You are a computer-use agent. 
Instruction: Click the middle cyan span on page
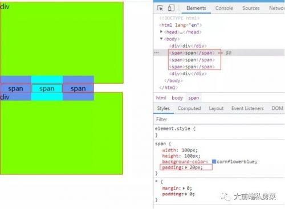[47, 88]
